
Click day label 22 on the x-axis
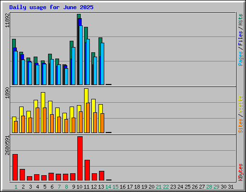166,187
